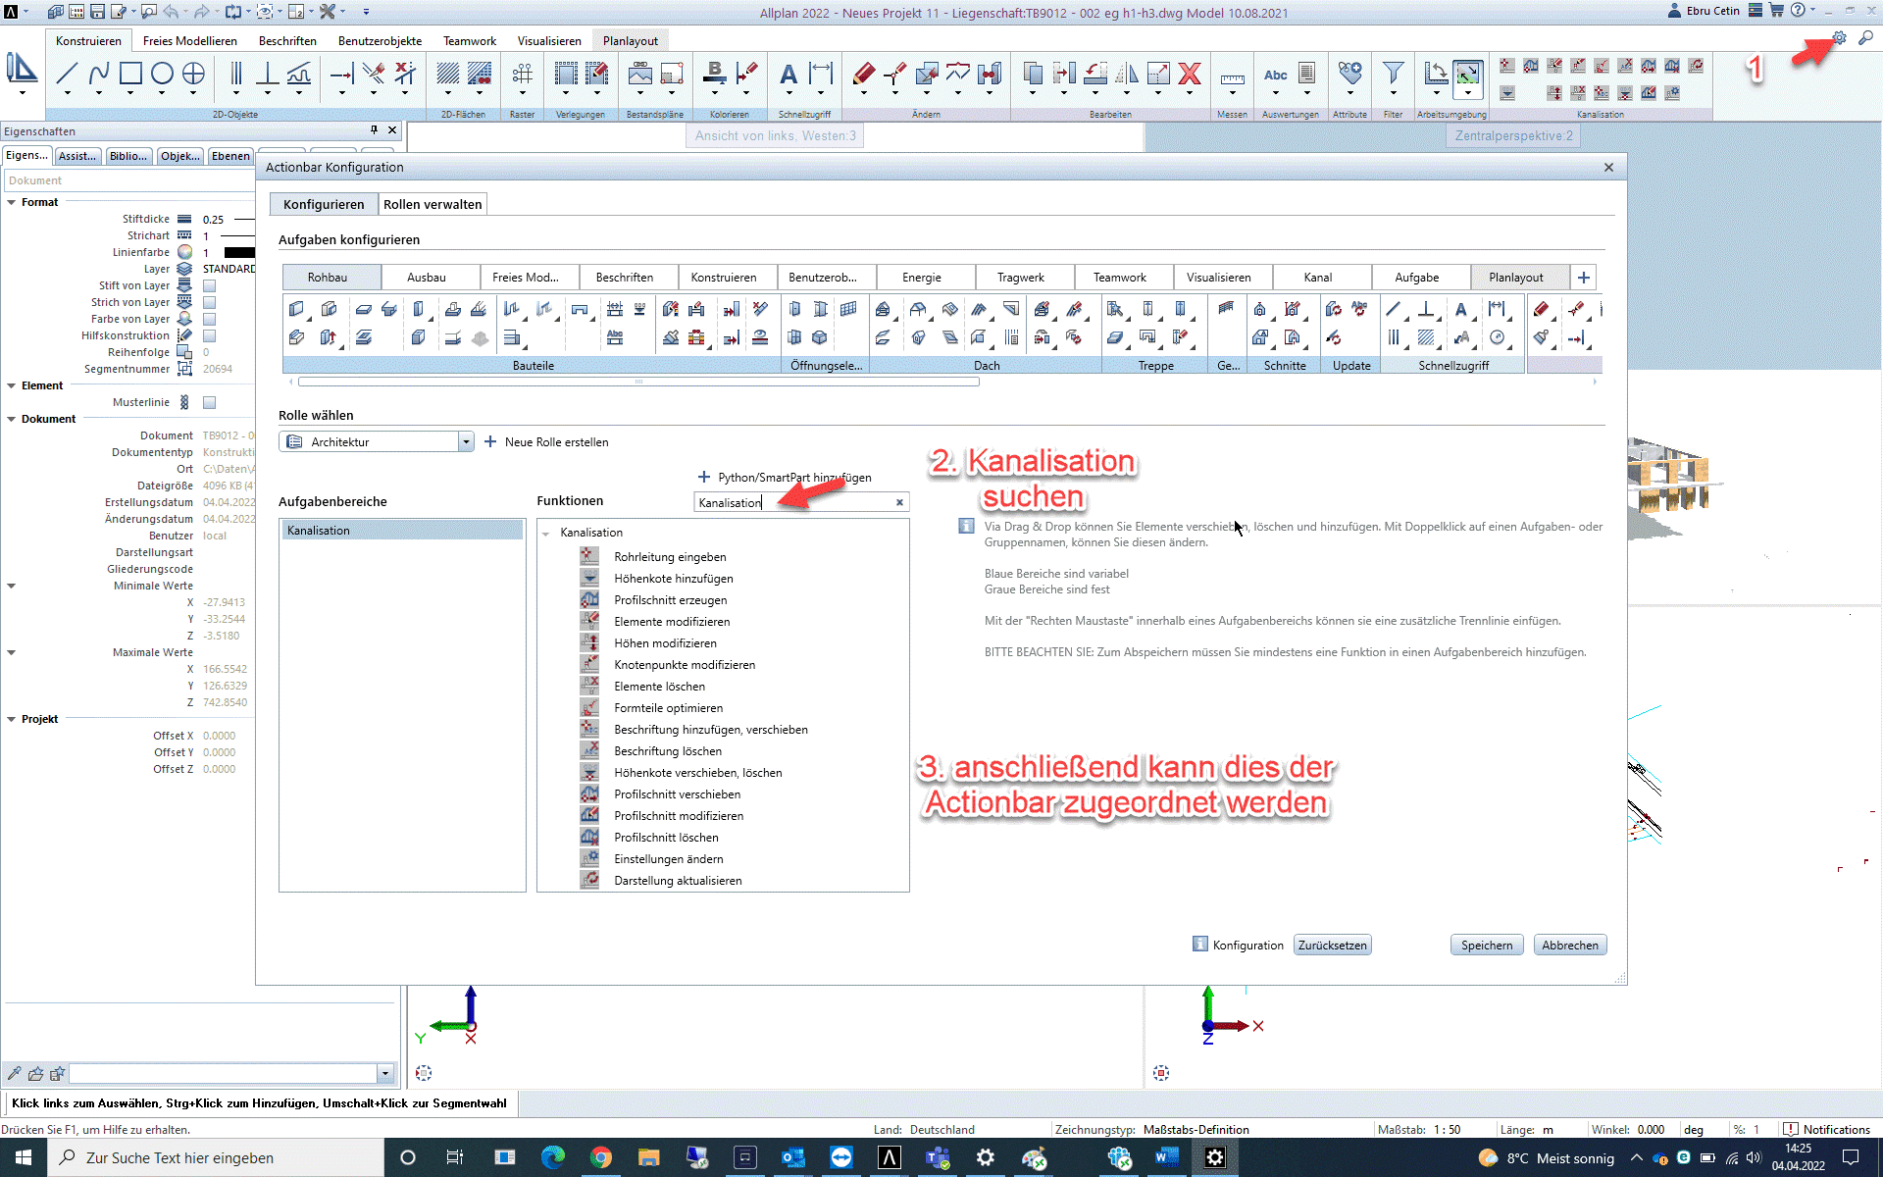
Task: Open the Filter funnel tool
Action: [x=1393, y=74]
